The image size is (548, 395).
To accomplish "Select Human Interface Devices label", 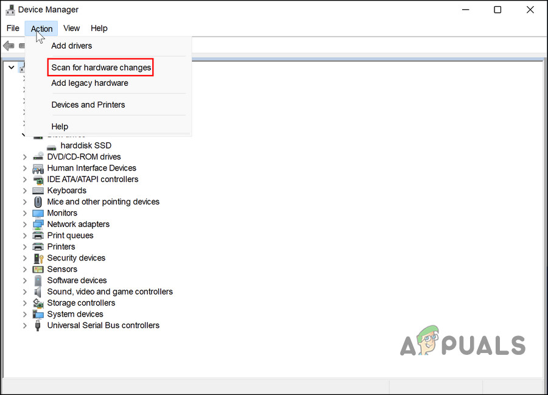I will [x=91, y=168].
